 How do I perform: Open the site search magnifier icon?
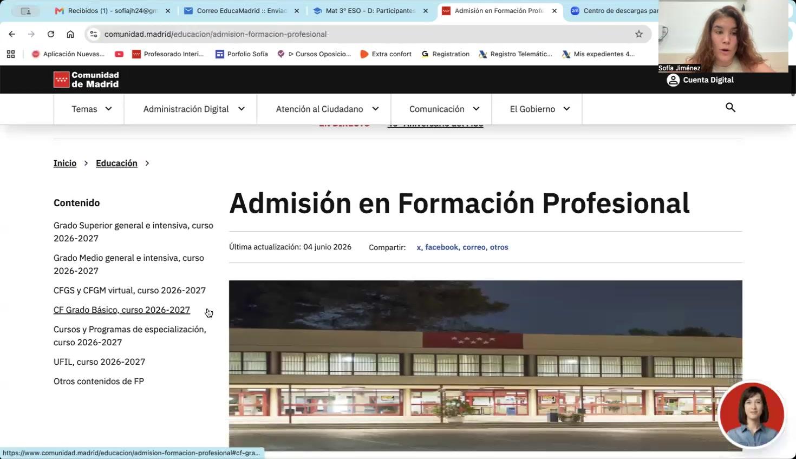tap(730, 108)
